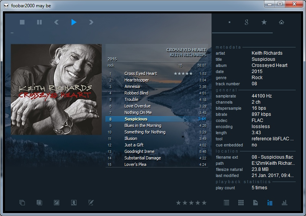This screenshot has width=306, height=216.
Task: Open the spectrum bars visualizer icon
Action: tap(285, 203)
